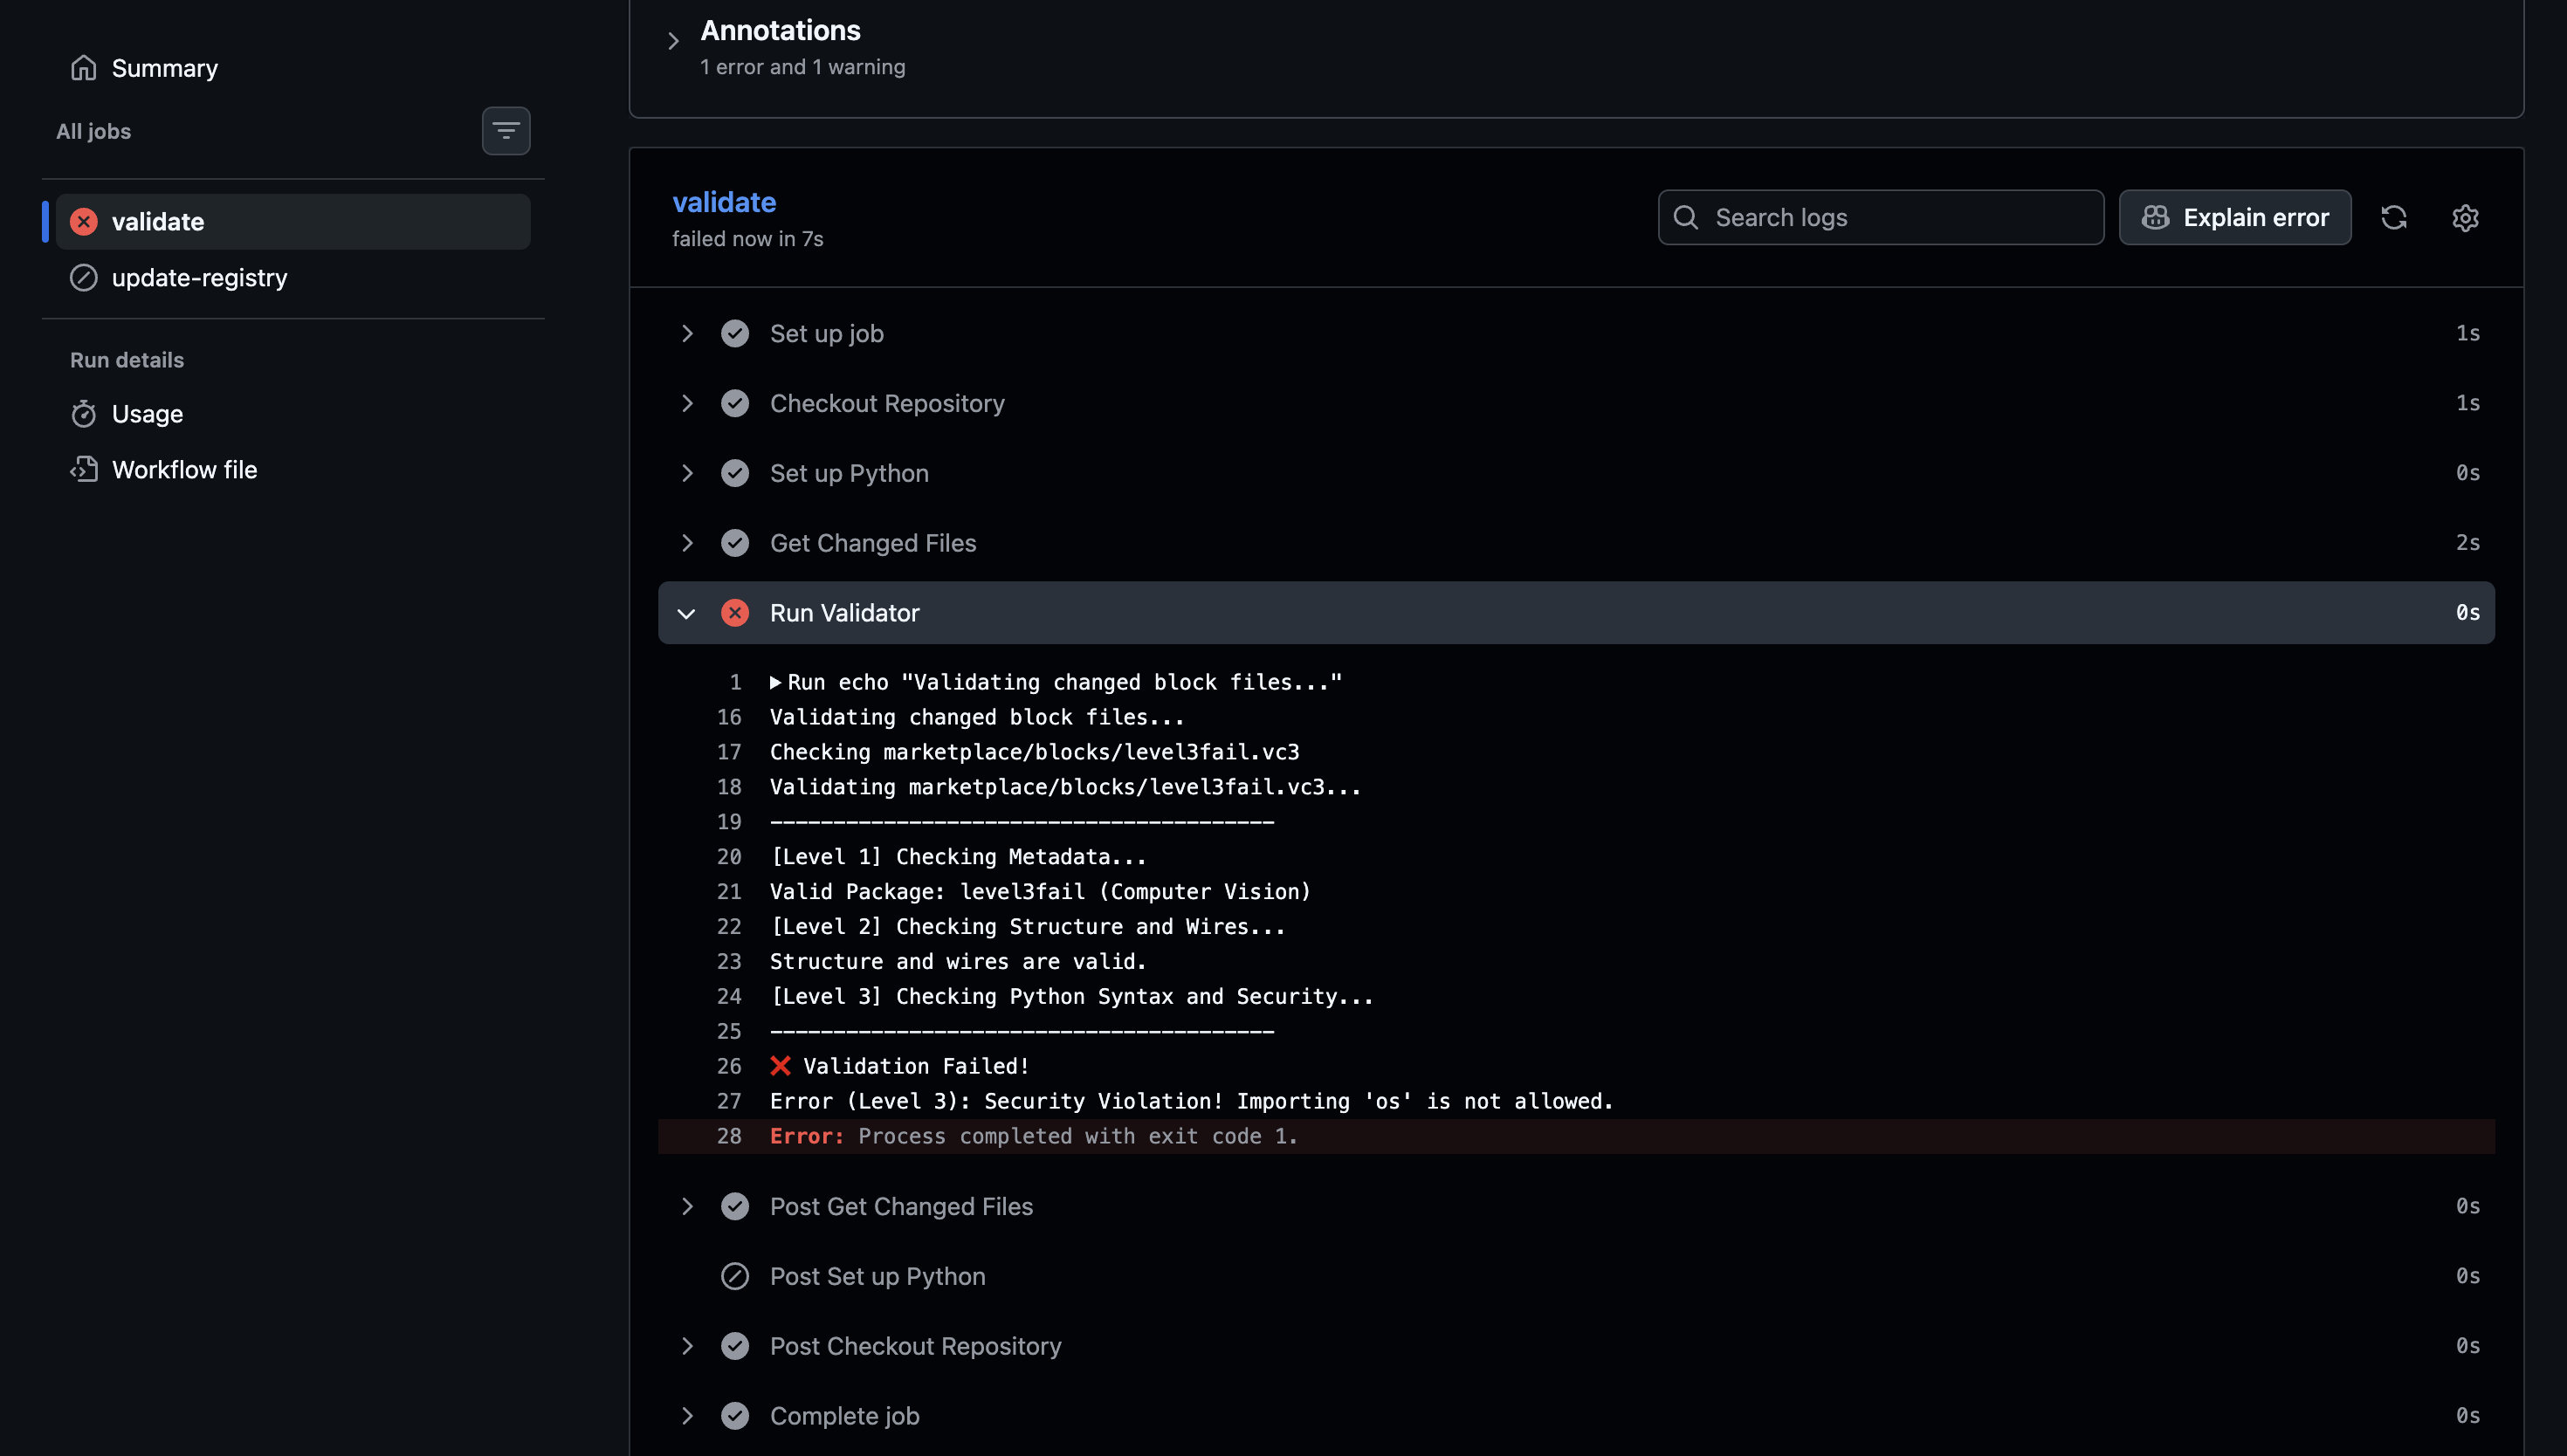
Task: Click the success check on Complete job
Action: 735,1416
